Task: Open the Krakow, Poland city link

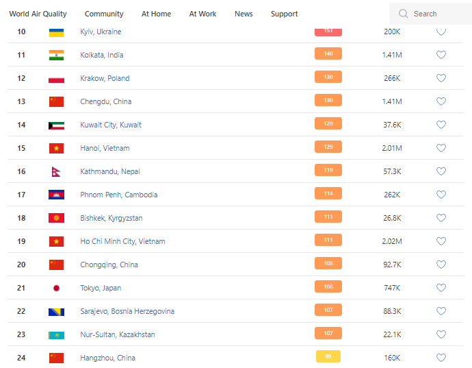Action: [x=105, y=78]
